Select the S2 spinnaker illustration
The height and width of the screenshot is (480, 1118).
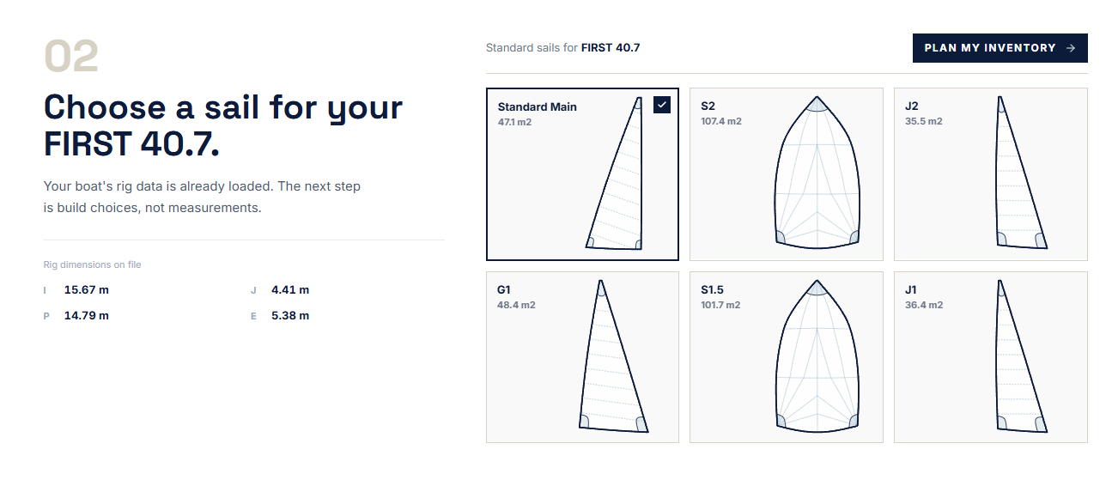point(817,173)
